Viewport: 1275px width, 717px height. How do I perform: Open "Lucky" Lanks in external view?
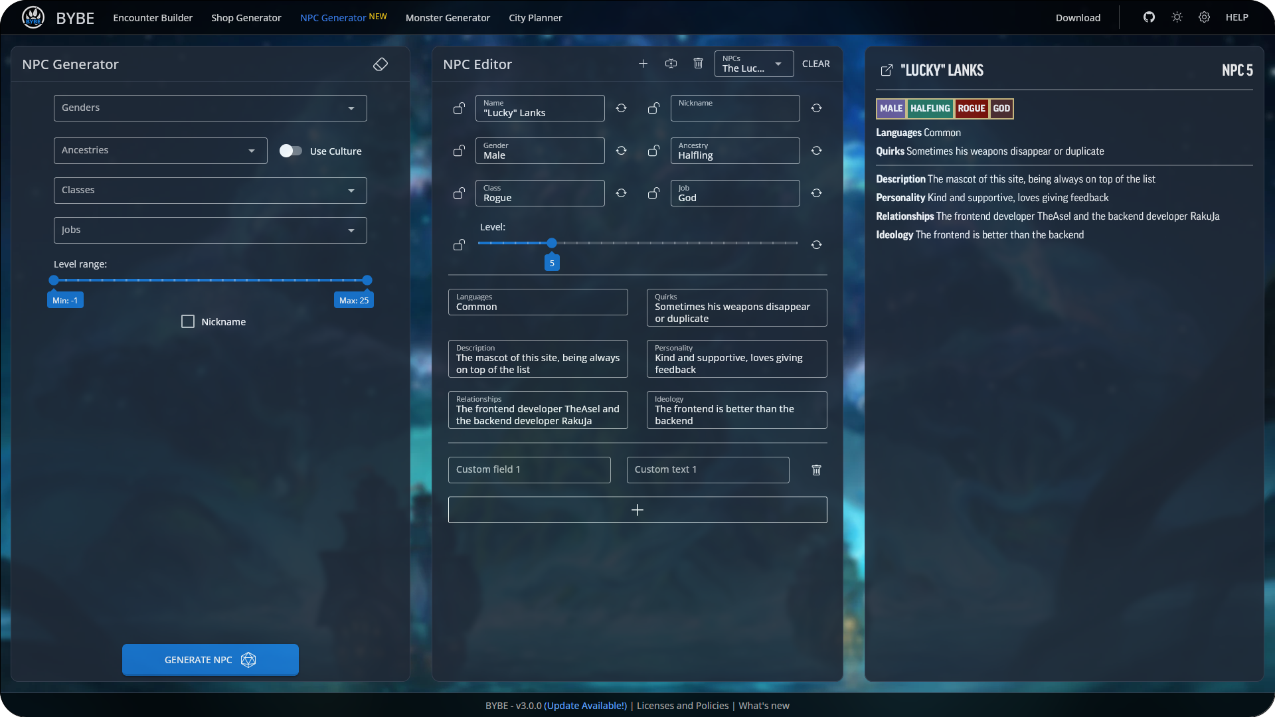(887, 70)
